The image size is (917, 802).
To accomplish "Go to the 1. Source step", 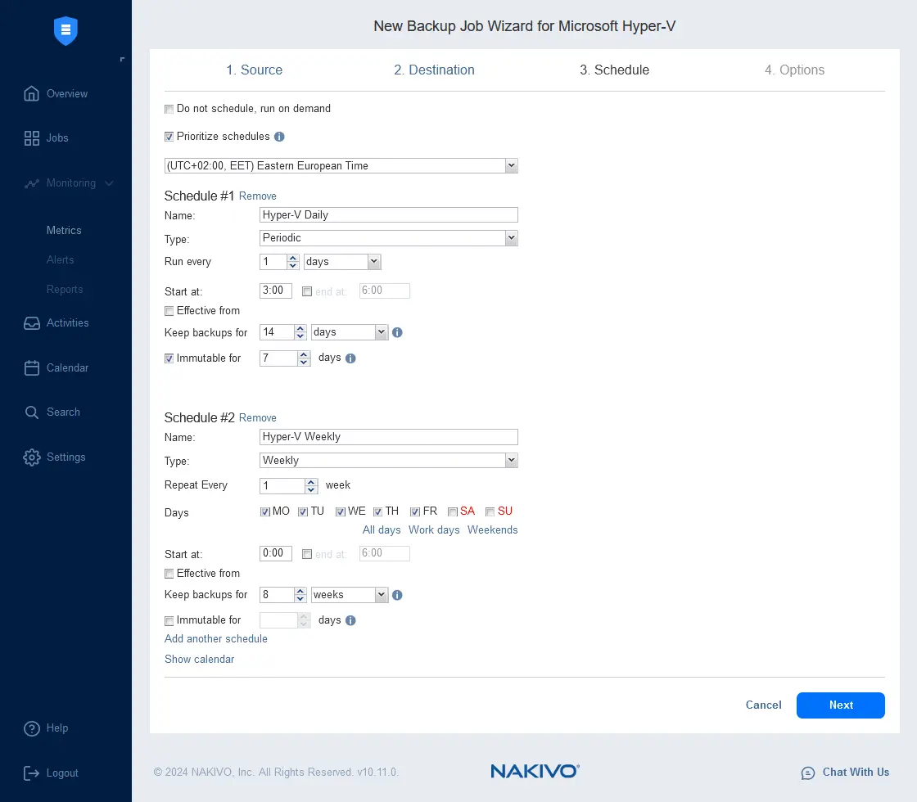I will pyautogui.click(x=255, y=70).
